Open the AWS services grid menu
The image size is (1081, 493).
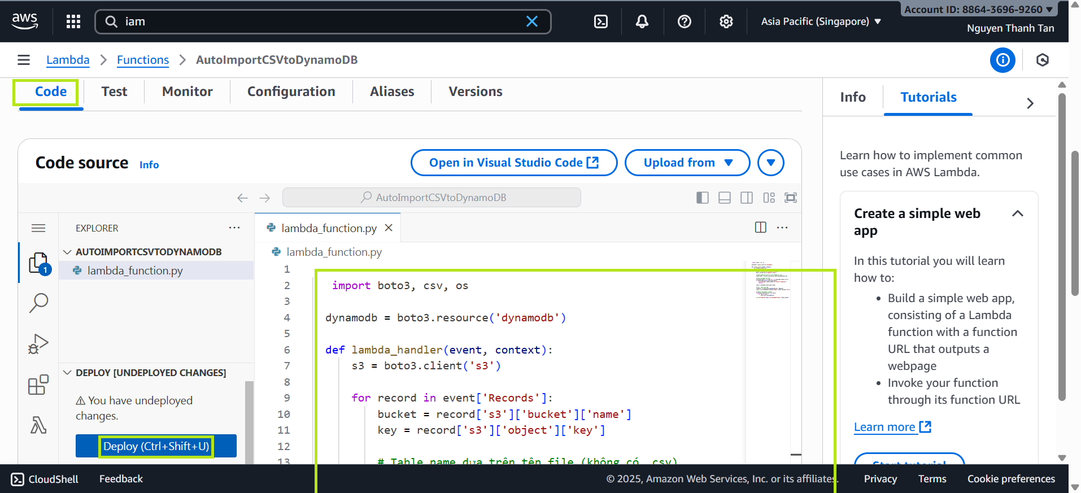(73, 21)
